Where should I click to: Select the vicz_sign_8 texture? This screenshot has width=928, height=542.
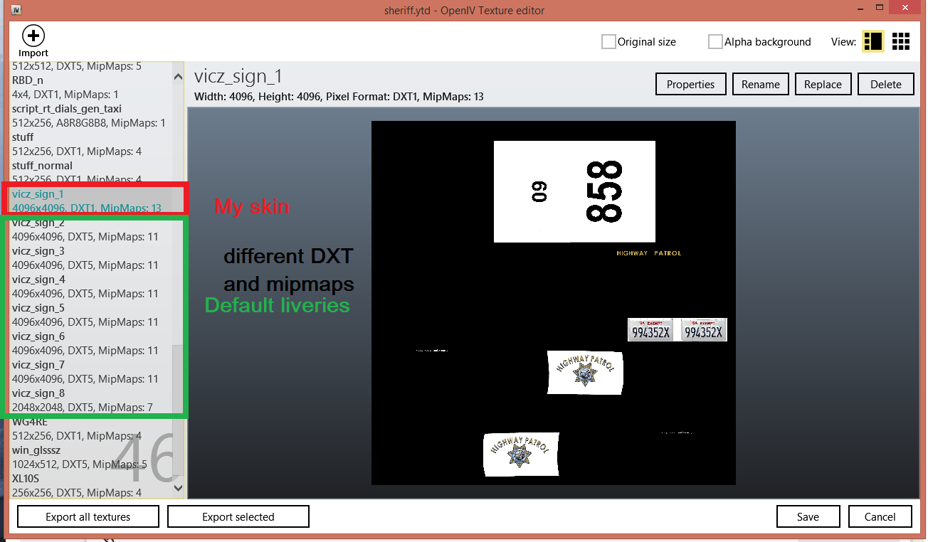click(90, 400)
